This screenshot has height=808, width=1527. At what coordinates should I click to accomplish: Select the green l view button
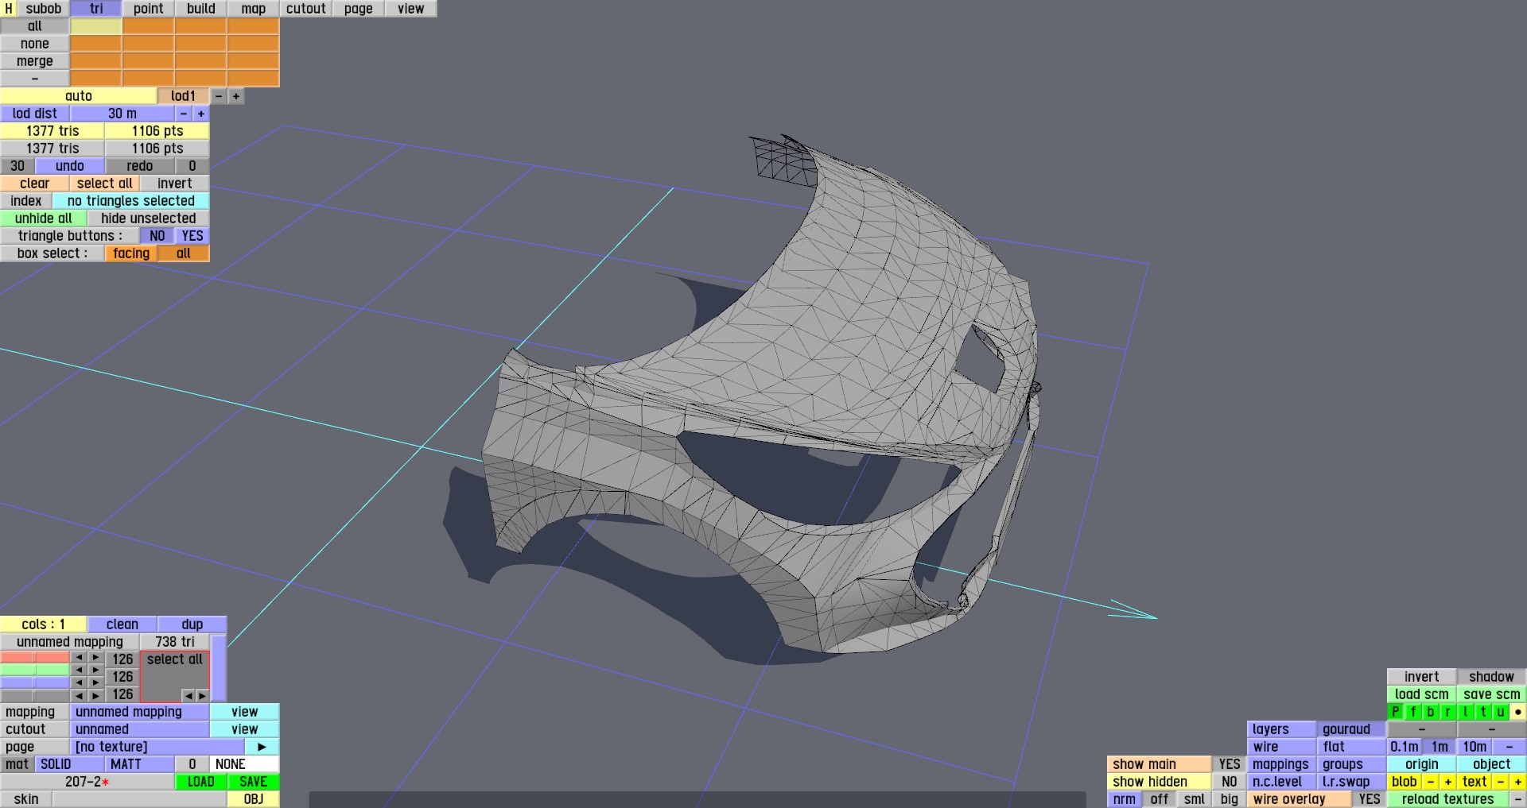click(x=1466, y=712)
